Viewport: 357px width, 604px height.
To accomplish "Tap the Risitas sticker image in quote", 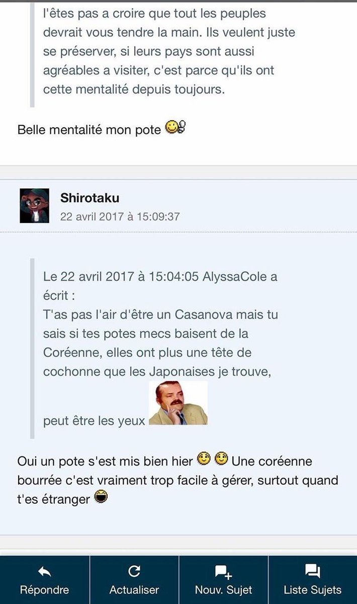I will [178, 404].
